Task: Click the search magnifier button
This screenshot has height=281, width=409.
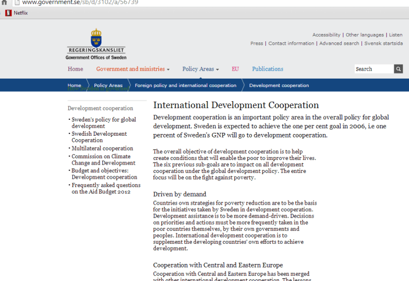Action: tap(398, 69)
